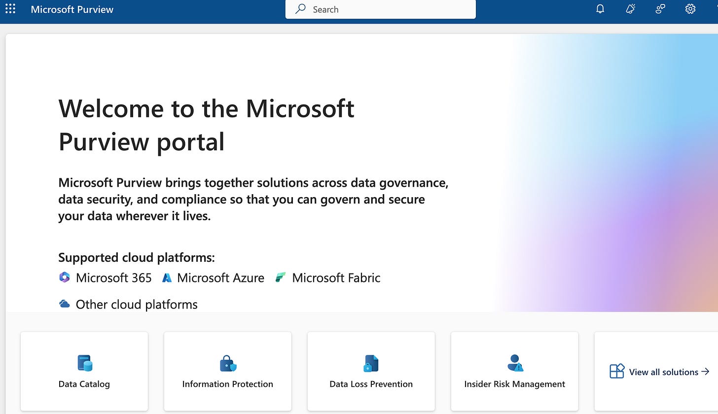The width and height of the screenshot is (718, 414).
Task: Select the Microsoft Fabric platform text
Action: (x=336, y=278)
